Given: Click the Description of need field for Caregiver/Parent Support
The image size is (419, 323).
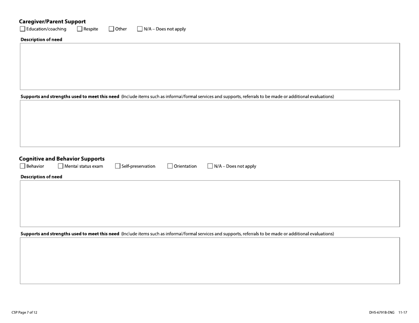Looking at the screenshot, I should point(209,66).
